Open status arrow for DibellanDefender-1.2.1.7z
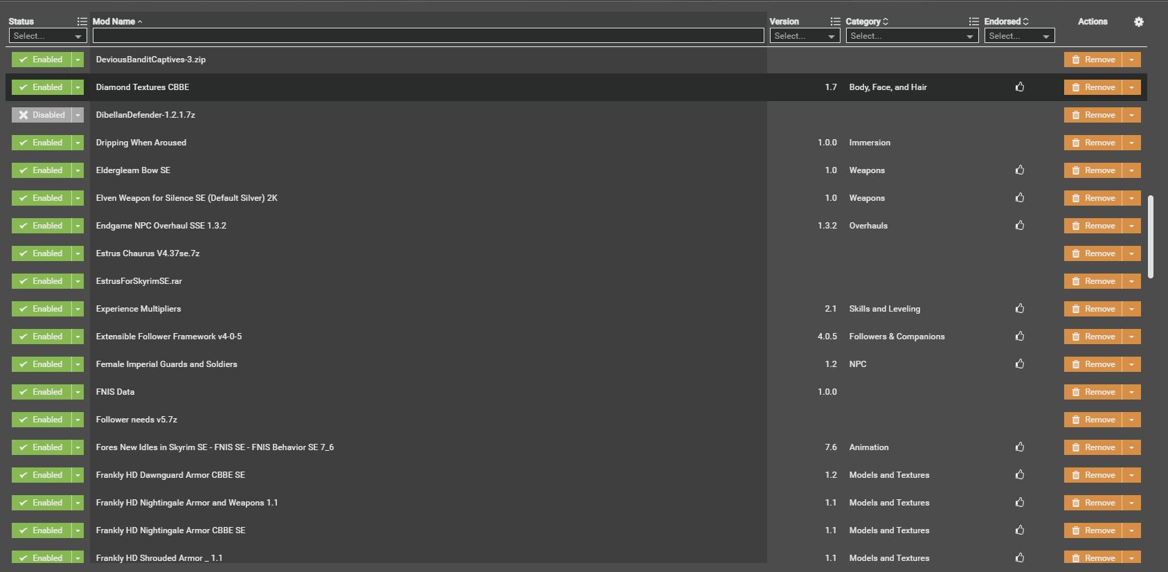This screenshot has height=572, width=1168. (78, 115)
